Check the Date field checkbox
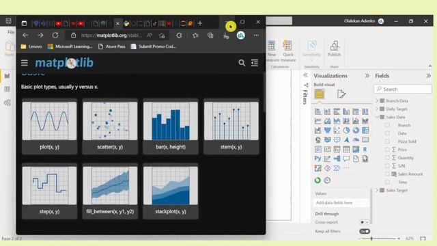 tap(387, 133)
